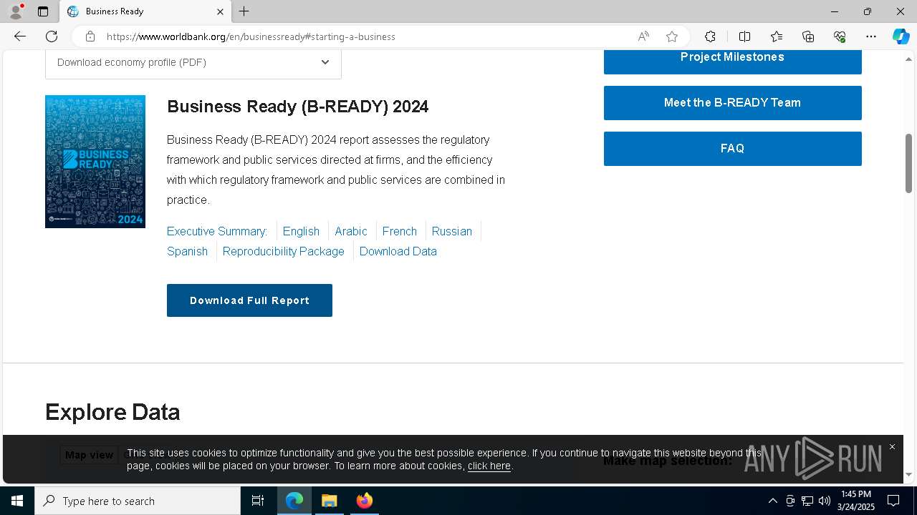The height and width of the screenshot is (515, 917).
Task: Open a new tab
Action: tap(244, 11)
